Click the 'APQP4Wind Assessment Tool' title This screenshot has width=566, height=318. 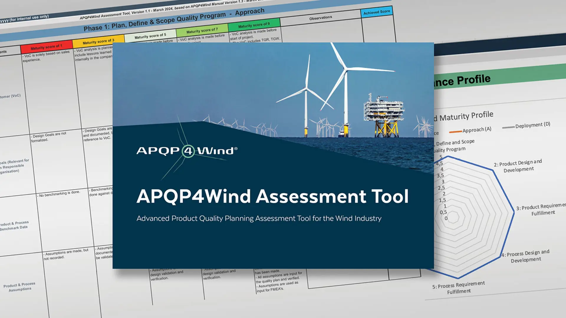click(273, 196)
